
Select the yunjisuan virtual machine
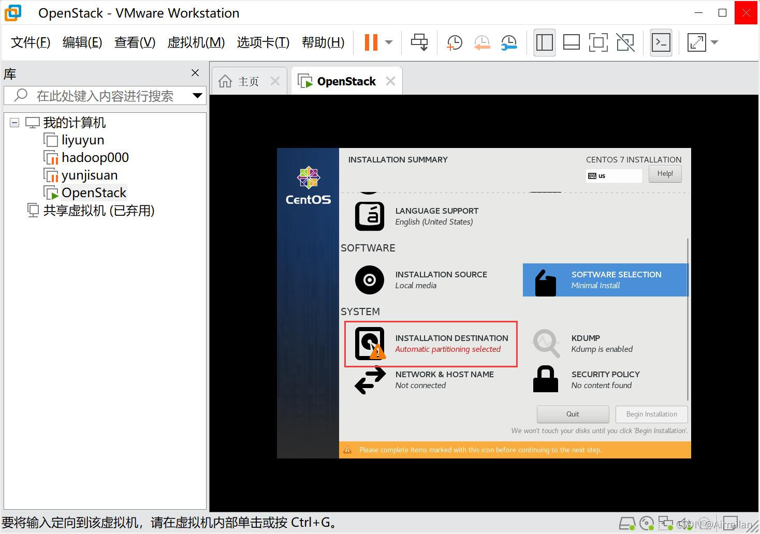(x=90, y=175)
